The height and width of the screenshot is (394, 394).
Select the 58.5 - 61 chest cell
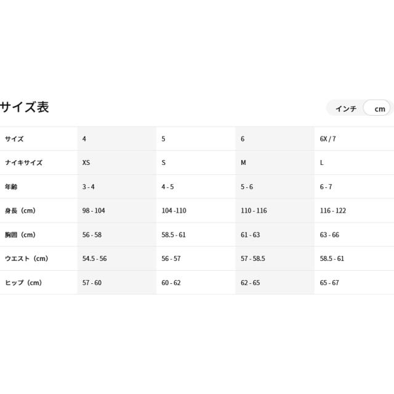pyautogui.click(x=174, y=235)
